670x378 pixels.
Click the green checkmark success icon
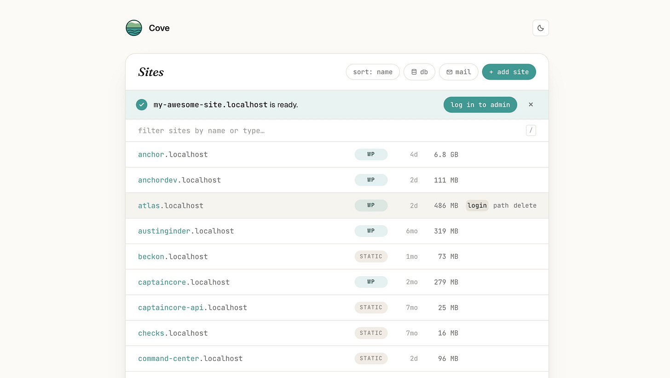pos(142,105)
